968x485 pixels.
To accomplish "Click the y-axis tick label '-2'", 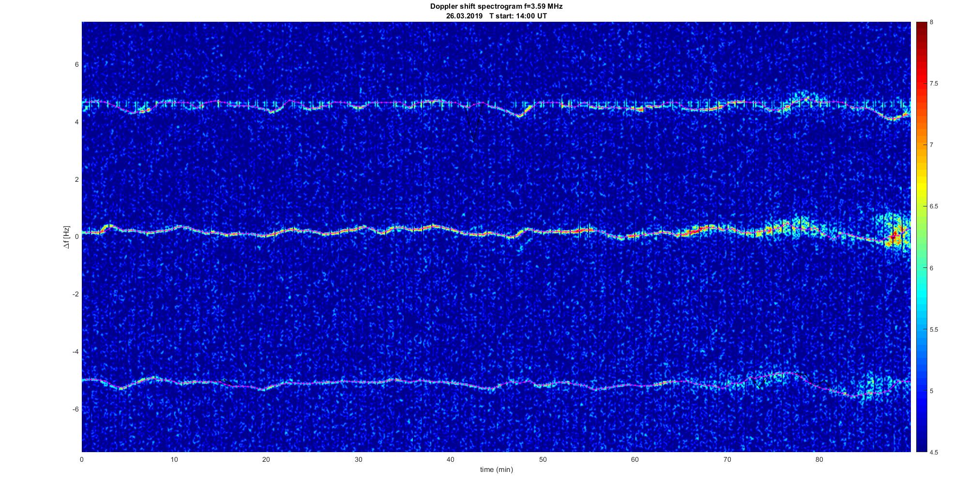I will [76, 294].
